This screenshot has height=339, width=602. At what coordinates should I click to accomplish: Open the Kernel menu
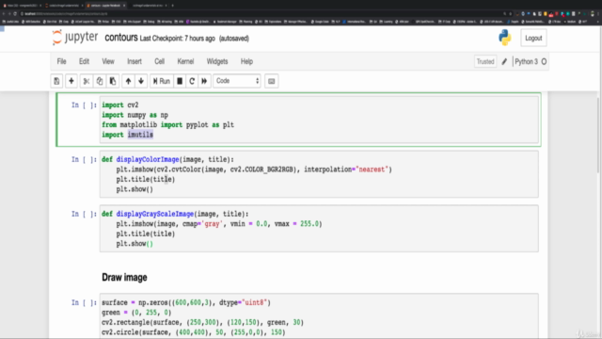tap(185, 61)
